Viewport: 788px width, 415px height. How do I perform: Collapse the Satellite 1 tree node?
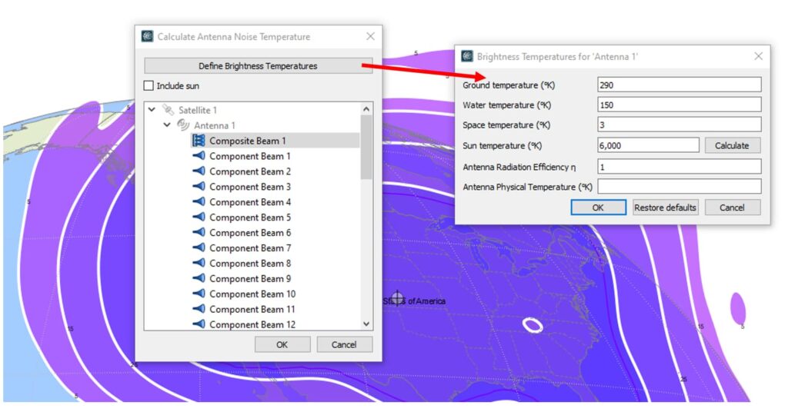(x=152, y=111)
